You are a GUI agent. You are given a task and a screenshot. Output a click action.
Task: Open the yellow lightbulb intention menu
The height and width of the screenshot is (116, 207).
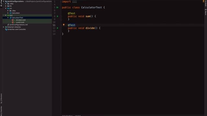pyautogui.click(x=64, y=25)
